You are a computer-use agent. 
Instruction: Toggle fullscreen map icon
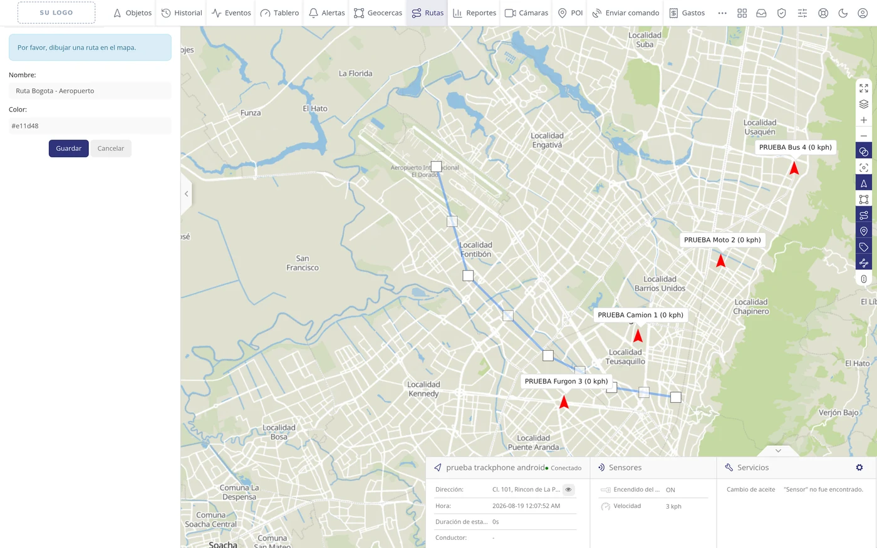[864, 88]
